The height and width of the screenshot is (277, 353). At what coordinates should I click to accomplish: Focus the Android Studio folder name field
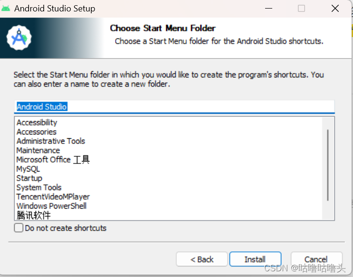pyautogui.click(x=174, y=106)
